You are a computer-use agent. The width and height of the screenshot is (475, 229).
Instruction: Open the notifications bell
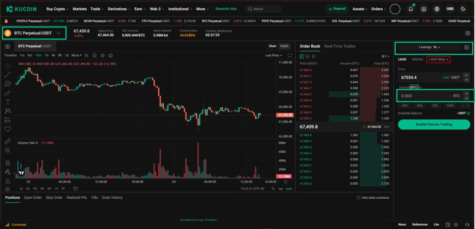pyautogui.click(x=411, y=9)
